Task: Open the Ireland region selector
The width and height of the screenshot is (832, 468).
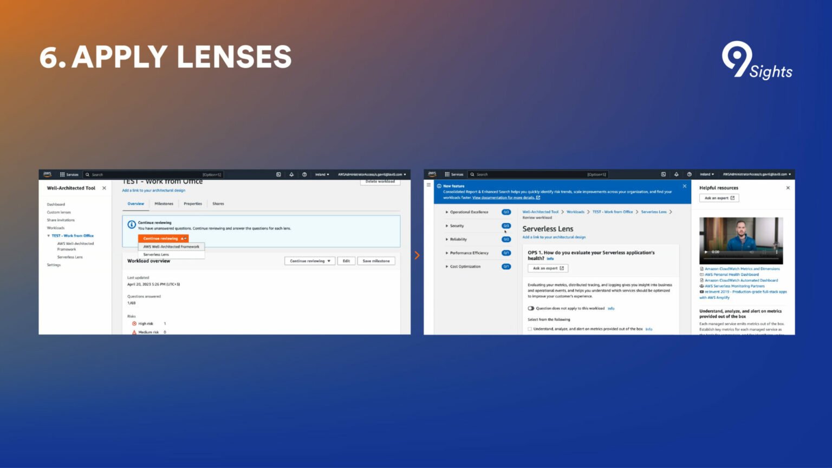Action: coord(321,174)
